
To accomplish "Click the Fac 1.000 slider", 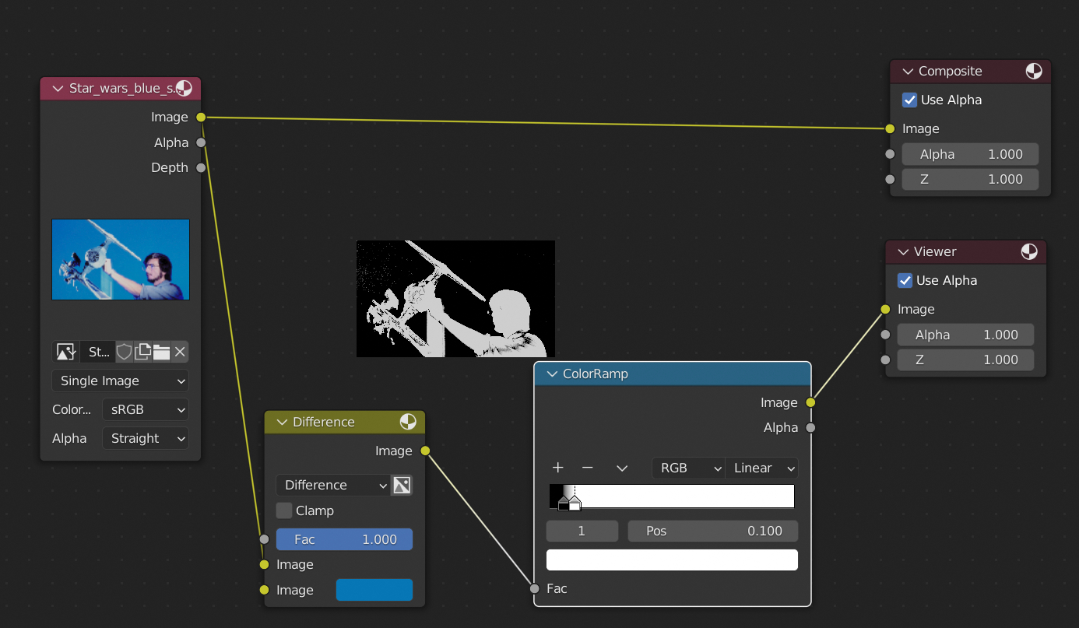I will (344, 539).
